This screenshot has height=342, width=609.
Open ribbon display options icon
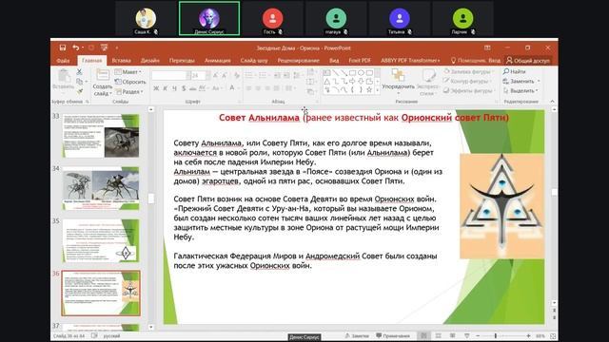pyautogui.click(x=487, y=47)
